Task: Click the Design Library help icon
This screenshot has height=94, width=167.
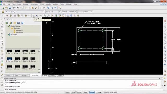Action: point(22,23)
